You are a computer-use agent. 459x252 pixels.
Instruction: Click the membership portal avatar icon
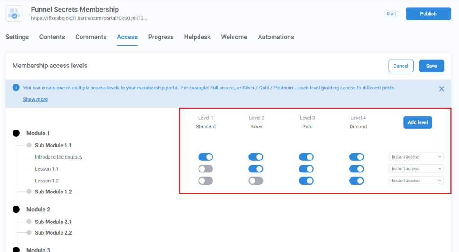(14, 14)
